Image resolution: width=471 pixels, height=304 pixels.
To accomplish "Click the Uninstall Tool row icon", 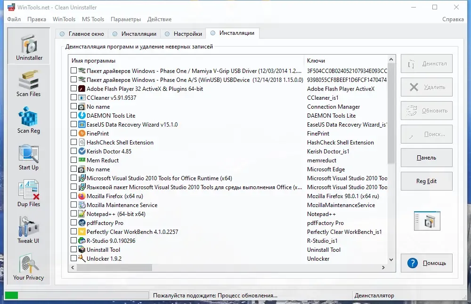I will (x=81, y=250).
